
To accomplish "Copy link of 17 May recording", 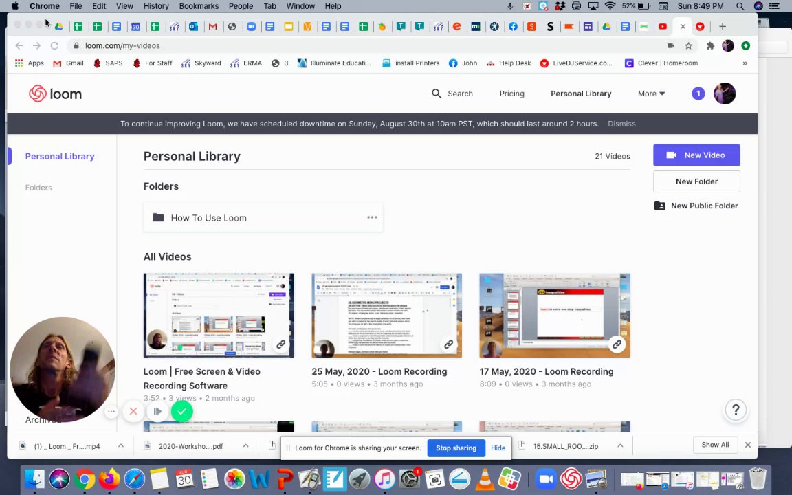I will click(x=617, y=344).
